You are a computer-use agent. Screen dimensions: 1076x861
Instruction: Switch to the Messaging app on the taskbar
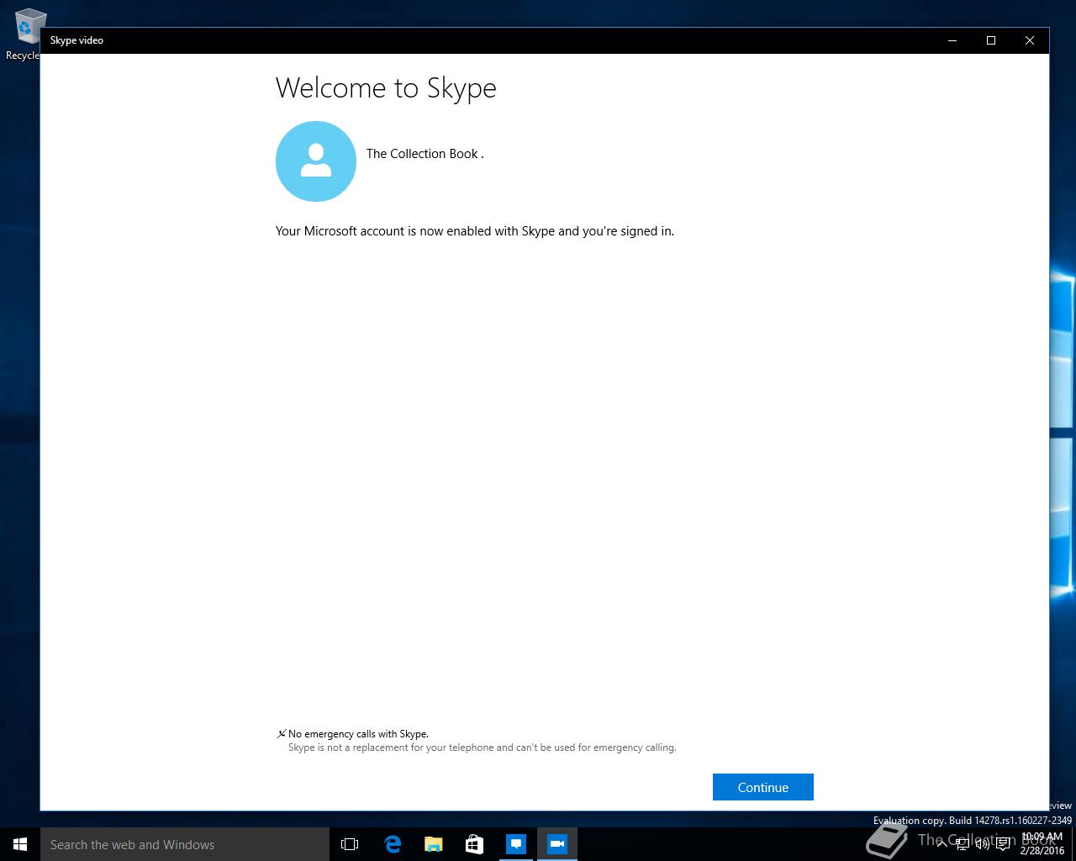pos(516,844)
